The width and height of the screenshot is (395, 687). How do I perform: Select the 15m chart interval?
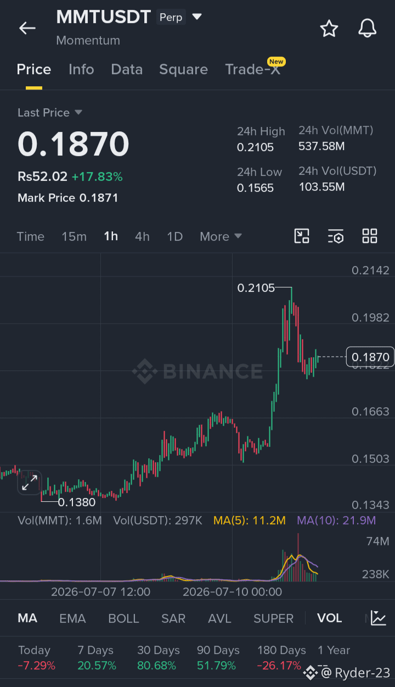[x=74, y=236]
